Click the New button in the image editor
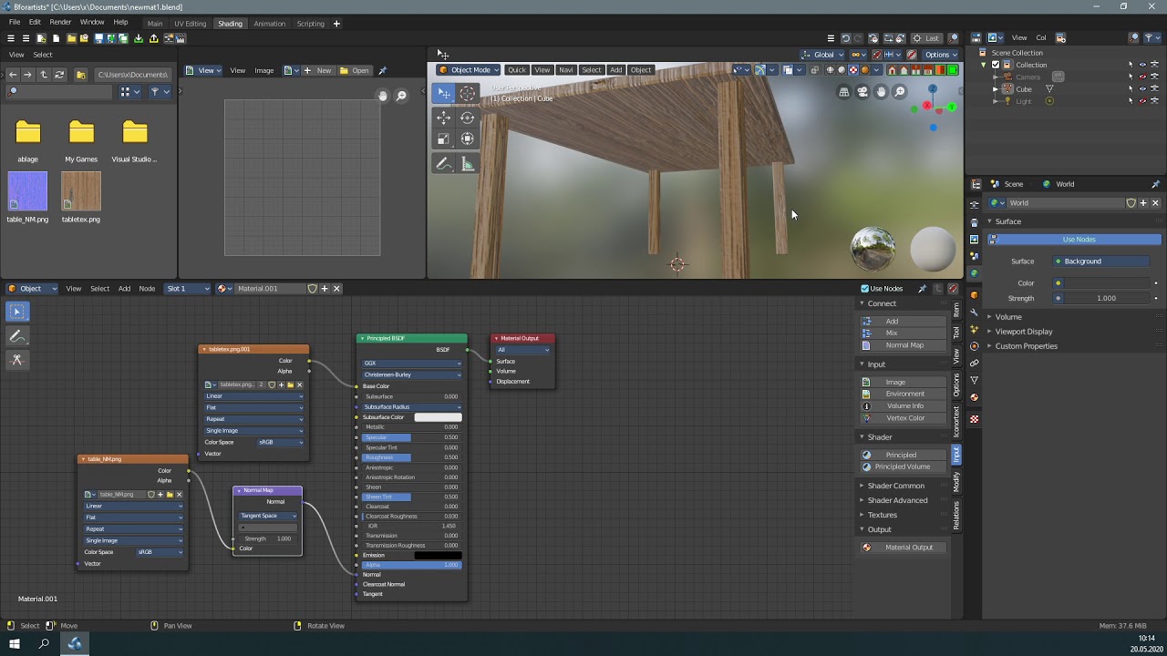1167x656 pixels. [318, 70]
